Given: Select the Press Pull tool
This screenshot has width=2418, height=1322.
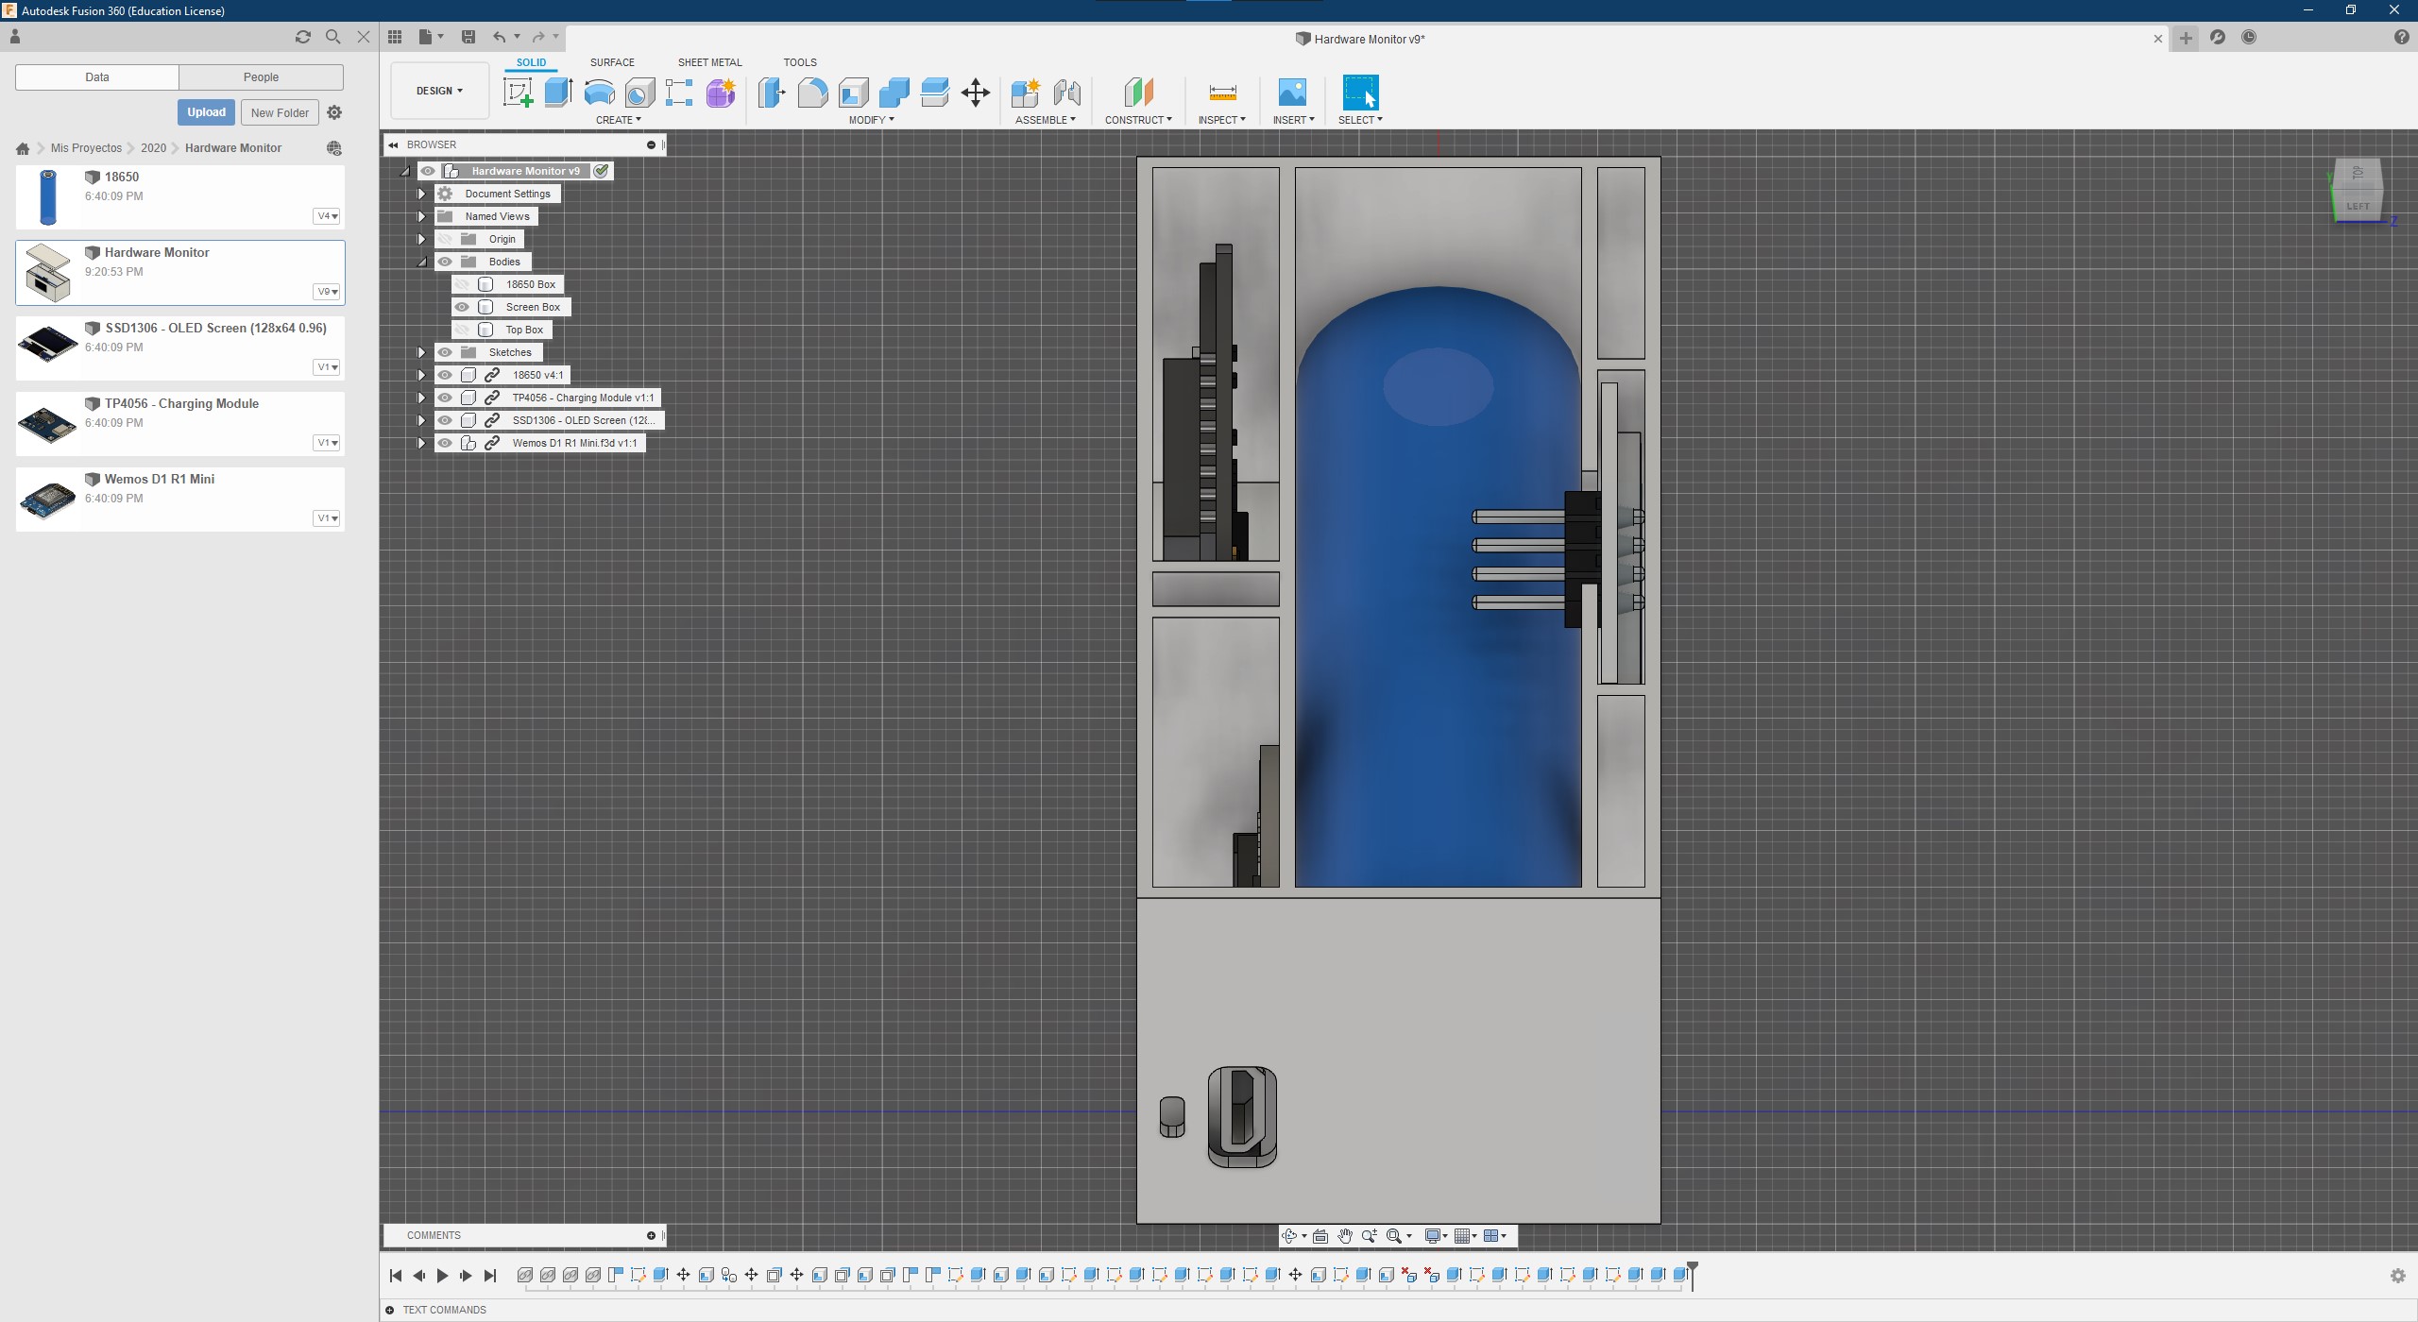Looking at the screenshot, I should [x=772, y=93].
